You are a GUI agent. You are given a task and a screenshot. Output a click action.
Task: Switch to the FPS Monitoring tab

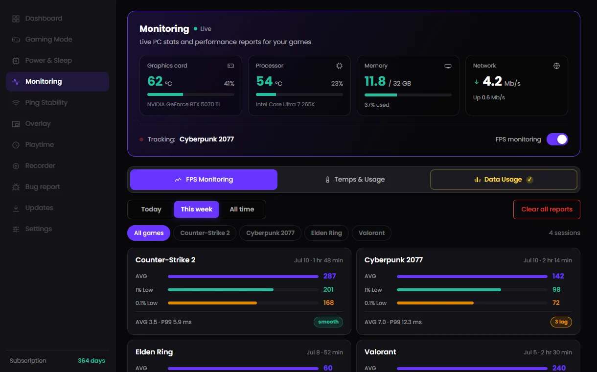(204, 180)
